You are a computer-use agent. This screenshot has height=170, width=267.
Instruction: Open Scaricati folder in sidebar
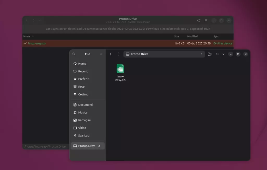click(88, 135)
